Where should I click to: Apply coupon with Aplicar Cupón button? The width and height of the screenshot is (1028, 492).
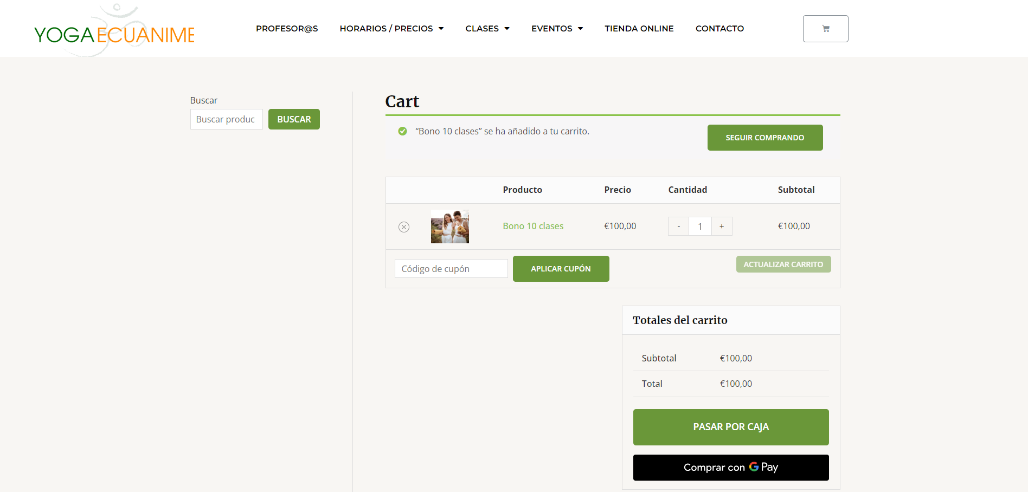click(561, 269)
